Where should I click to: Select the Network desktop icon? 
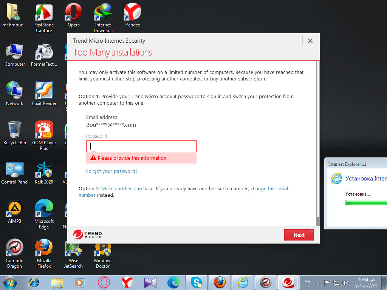15,94
